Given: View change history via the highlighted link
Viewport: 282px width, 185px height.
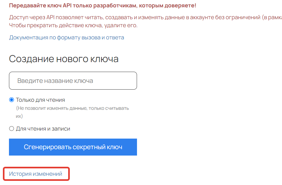Looking at the screenshot, I should click(x=36, y=174).
